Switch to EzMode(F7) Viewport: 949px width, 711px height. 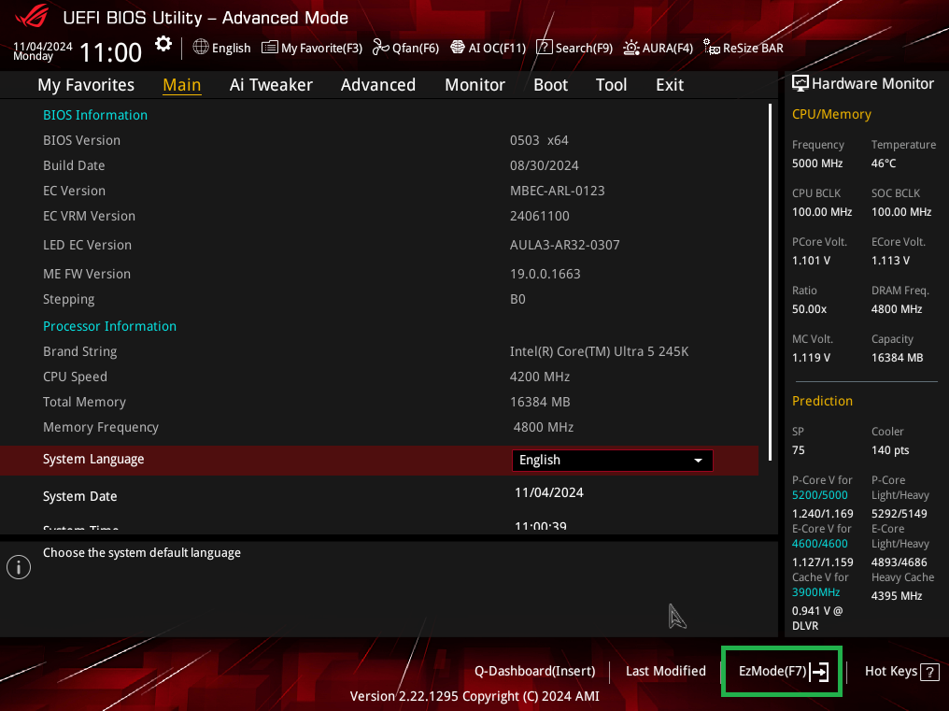coord(783,671)
